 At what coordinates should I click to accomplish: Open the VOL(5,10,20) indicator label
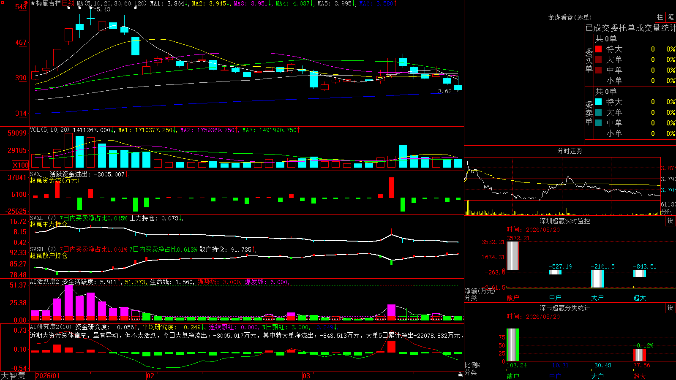(x=50, y=130)
